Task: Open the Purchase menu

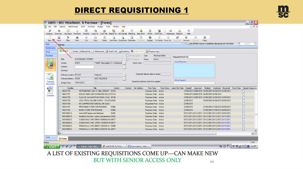Action: (x=91, y=27)
